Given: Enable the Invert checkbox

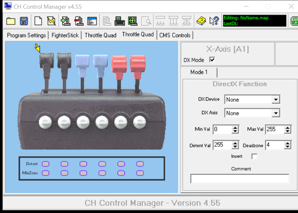Looking at the screenshot, I should (x=254, y=157).
